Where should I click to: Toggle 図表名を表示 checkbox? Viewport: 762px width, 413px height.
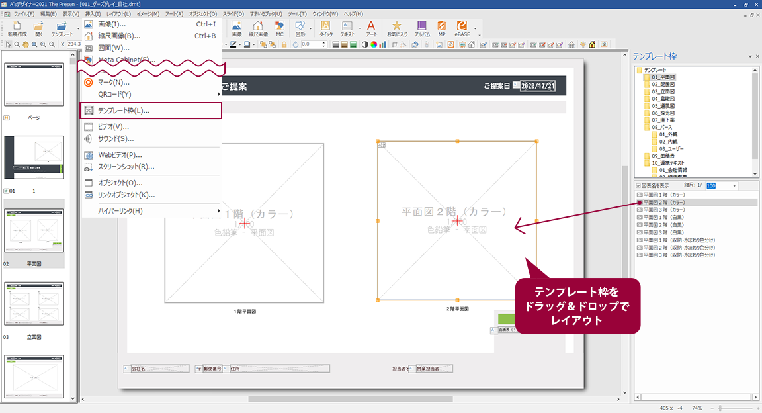pyautogui.click(x=638, y=185)
